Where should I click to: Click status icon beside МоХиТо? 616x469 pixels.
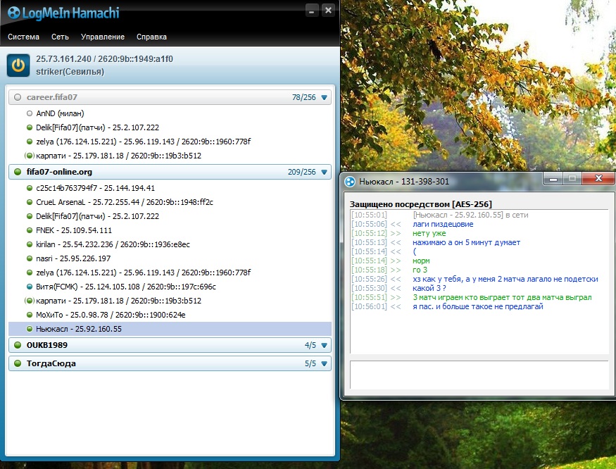[x=30, y=315]
